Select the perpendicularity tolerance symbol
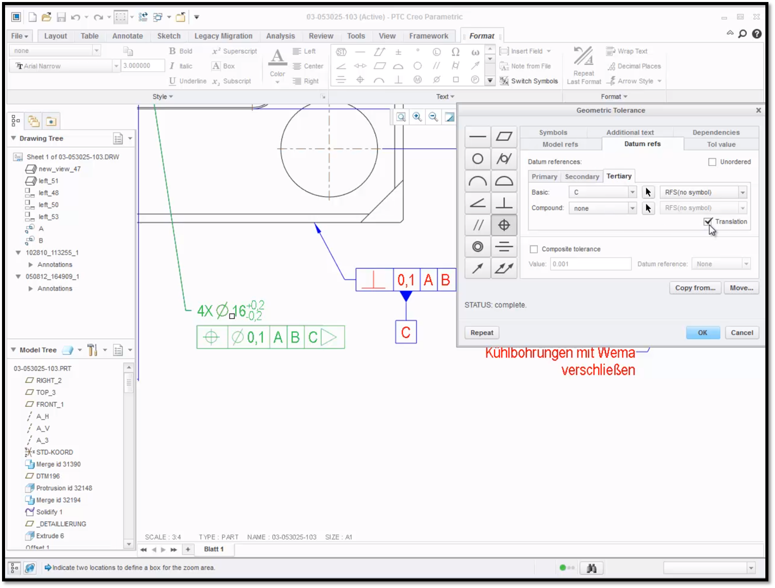Image resolution: width=775 pixels, height=588 pixels. (x=504, y=203)
